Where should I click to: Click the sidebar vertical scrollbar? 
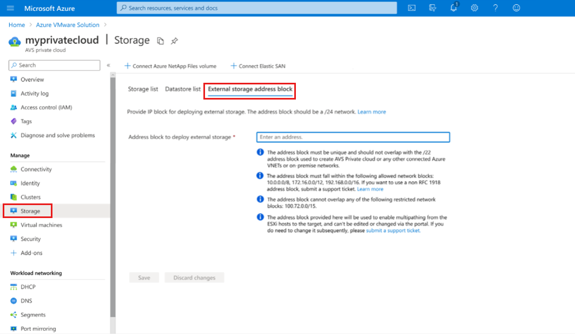pos(113,196)
